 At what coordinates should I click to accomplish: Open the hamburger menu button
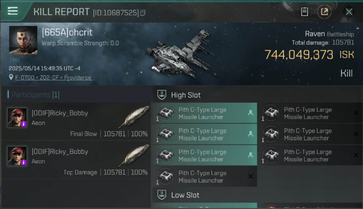pos(13,11)
